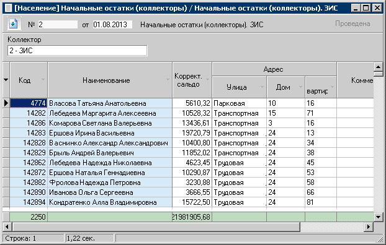
Task: Click the current-row arrow marker for row 4774
Action: [6, 103]
